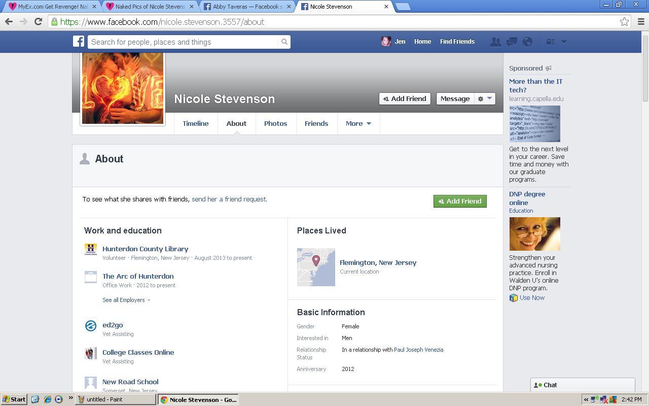Click the search magnifier icon
649x406 pixels.
tap(284, 42)
